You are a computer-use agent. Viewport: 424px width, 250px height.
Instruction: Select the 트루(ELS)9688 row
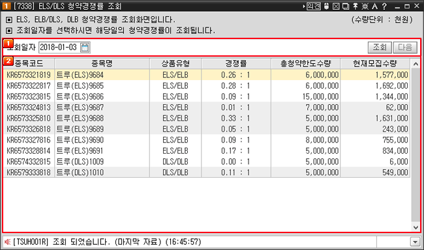pos(207,118)
